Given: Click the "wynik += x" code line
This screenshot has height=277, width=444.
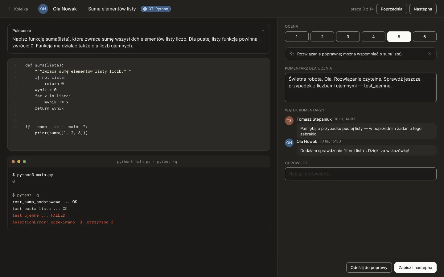Looking at the screenshot, I should [x=56, y=102].
